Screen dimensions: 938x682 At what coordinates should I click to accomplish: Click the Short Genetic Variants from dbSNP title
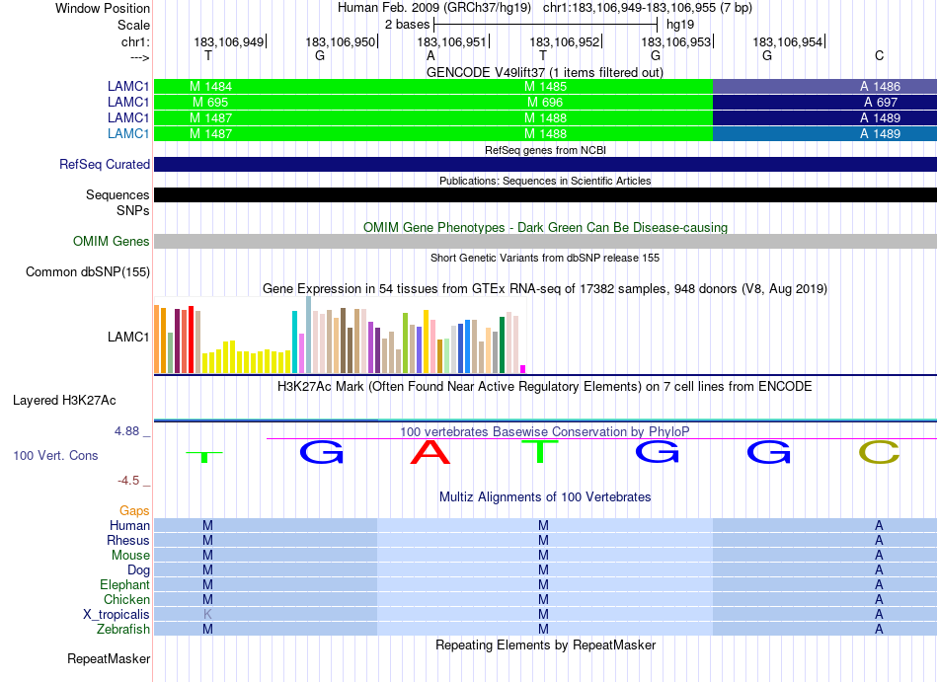click(x=544, y=258)
